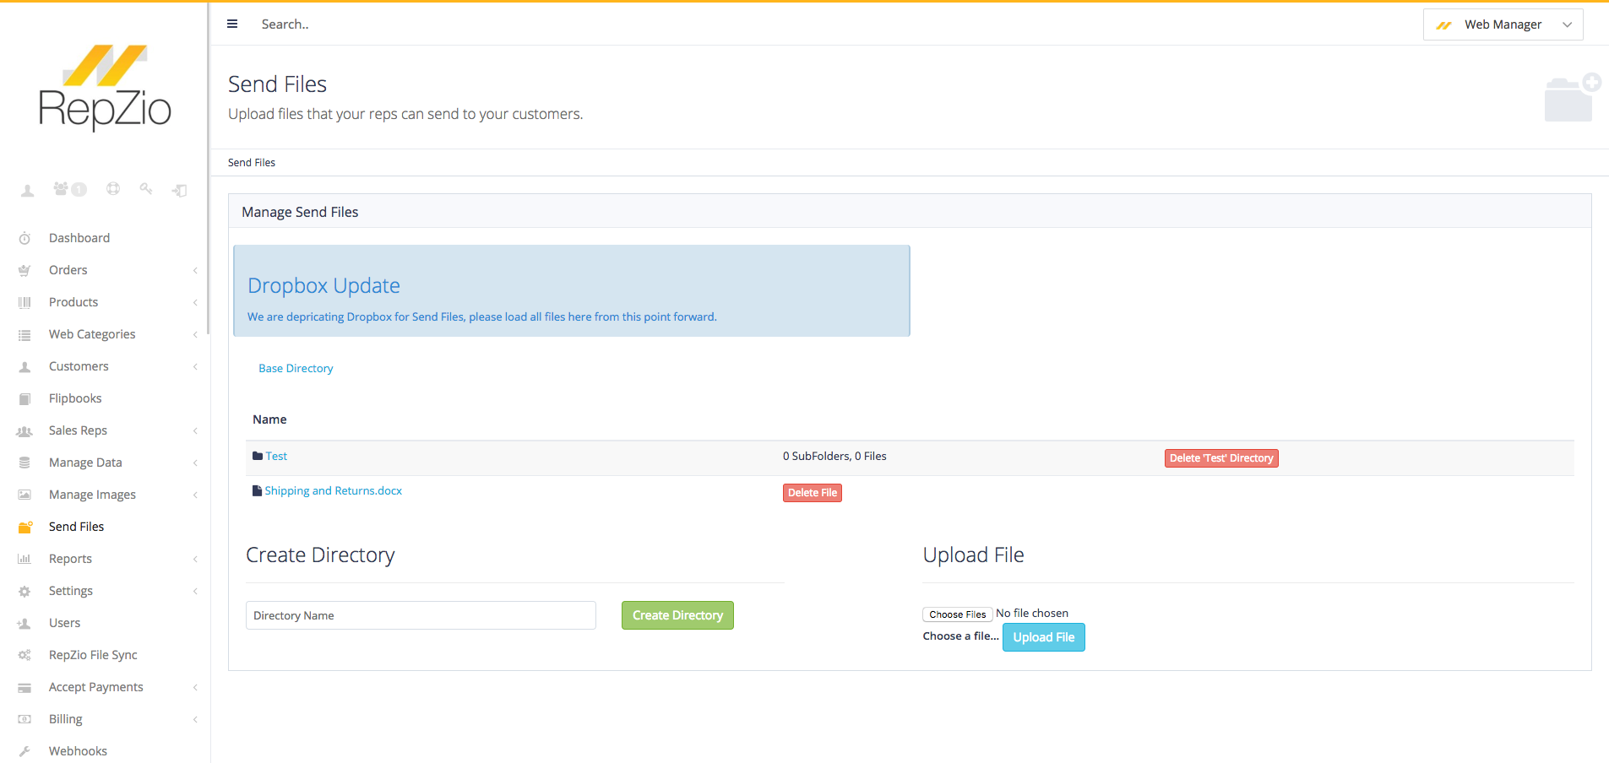The height and width of the screenshot is (763, 1609).
Task: Click the Create Directory green button
Action: tap(677, 615)
